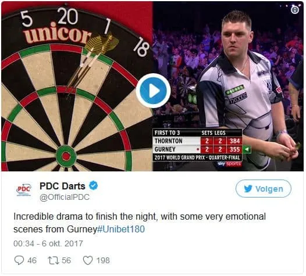Click the sky sports logo on video
306x276 pixels.
(229, 164)
